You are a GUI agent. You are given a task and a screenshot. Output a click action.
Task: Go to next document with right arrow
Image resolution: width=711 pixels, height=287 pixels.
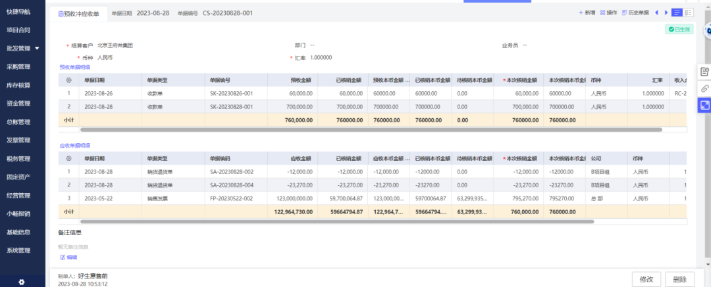pyautogui.click(x=666, y=12)
